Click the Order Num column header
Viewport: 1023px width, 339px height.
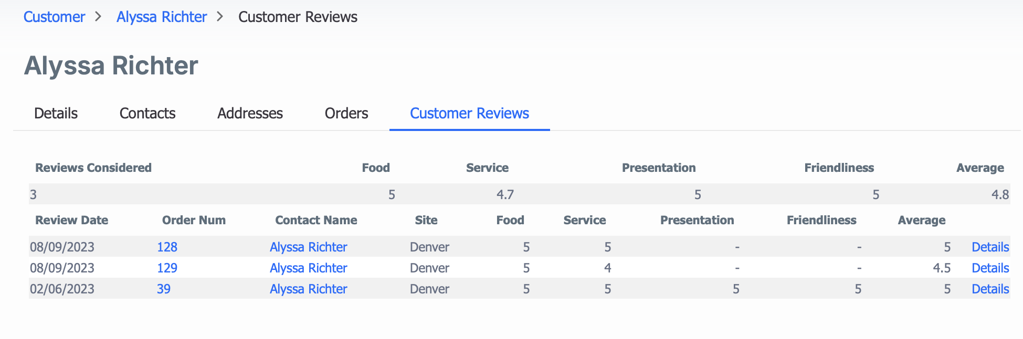pyautogui.click(x=194, y=220)
